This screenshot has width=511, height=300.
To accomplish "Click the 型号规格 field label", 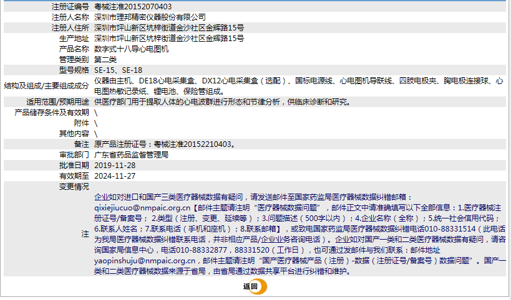I will (74, 70).
